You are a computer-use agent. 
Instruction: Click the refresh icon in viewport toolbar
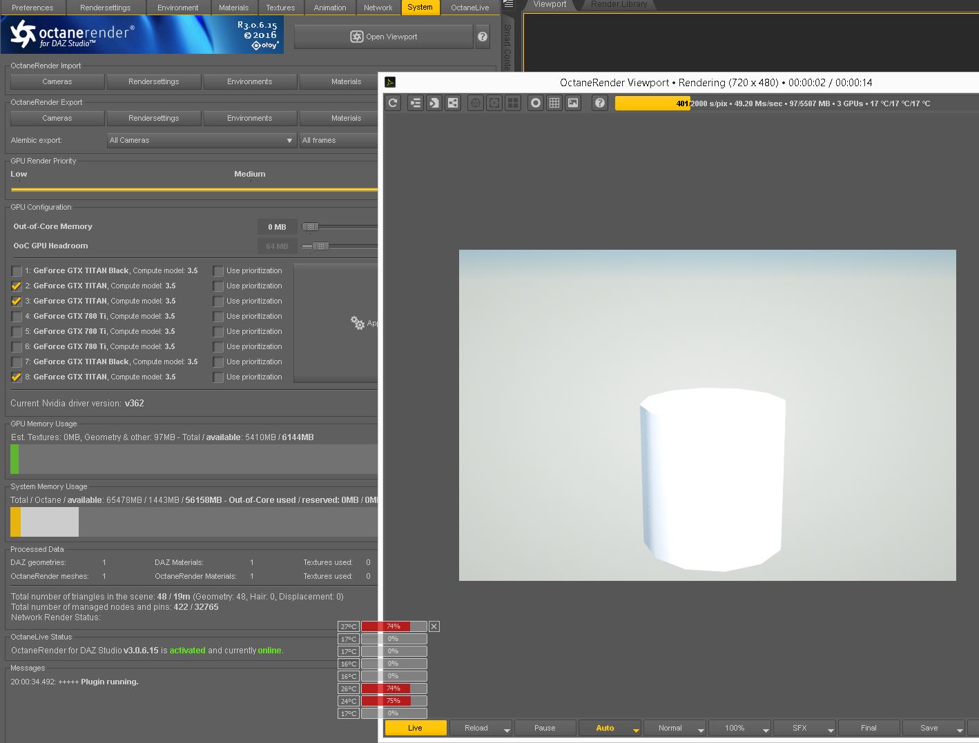[x=393, y=103]
